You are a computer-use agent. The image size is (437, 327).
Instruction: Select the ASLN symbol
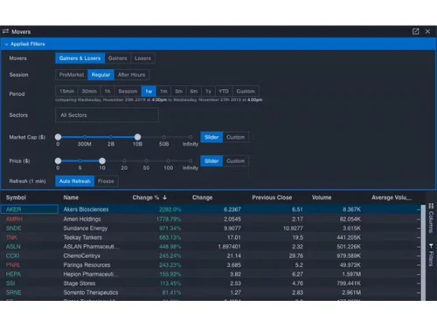[13, 247]
